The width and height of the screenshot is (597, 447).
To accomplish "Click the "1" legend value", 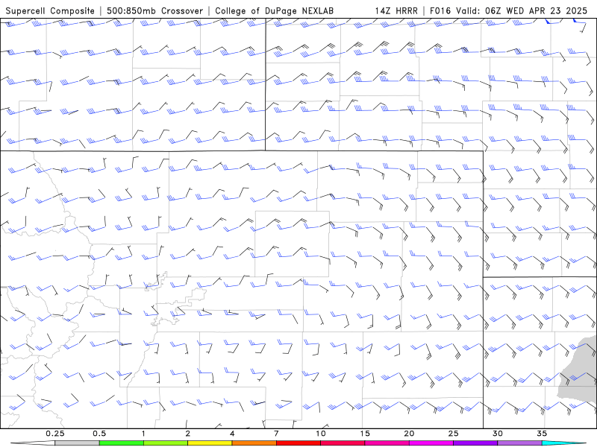I will point(143,434).
